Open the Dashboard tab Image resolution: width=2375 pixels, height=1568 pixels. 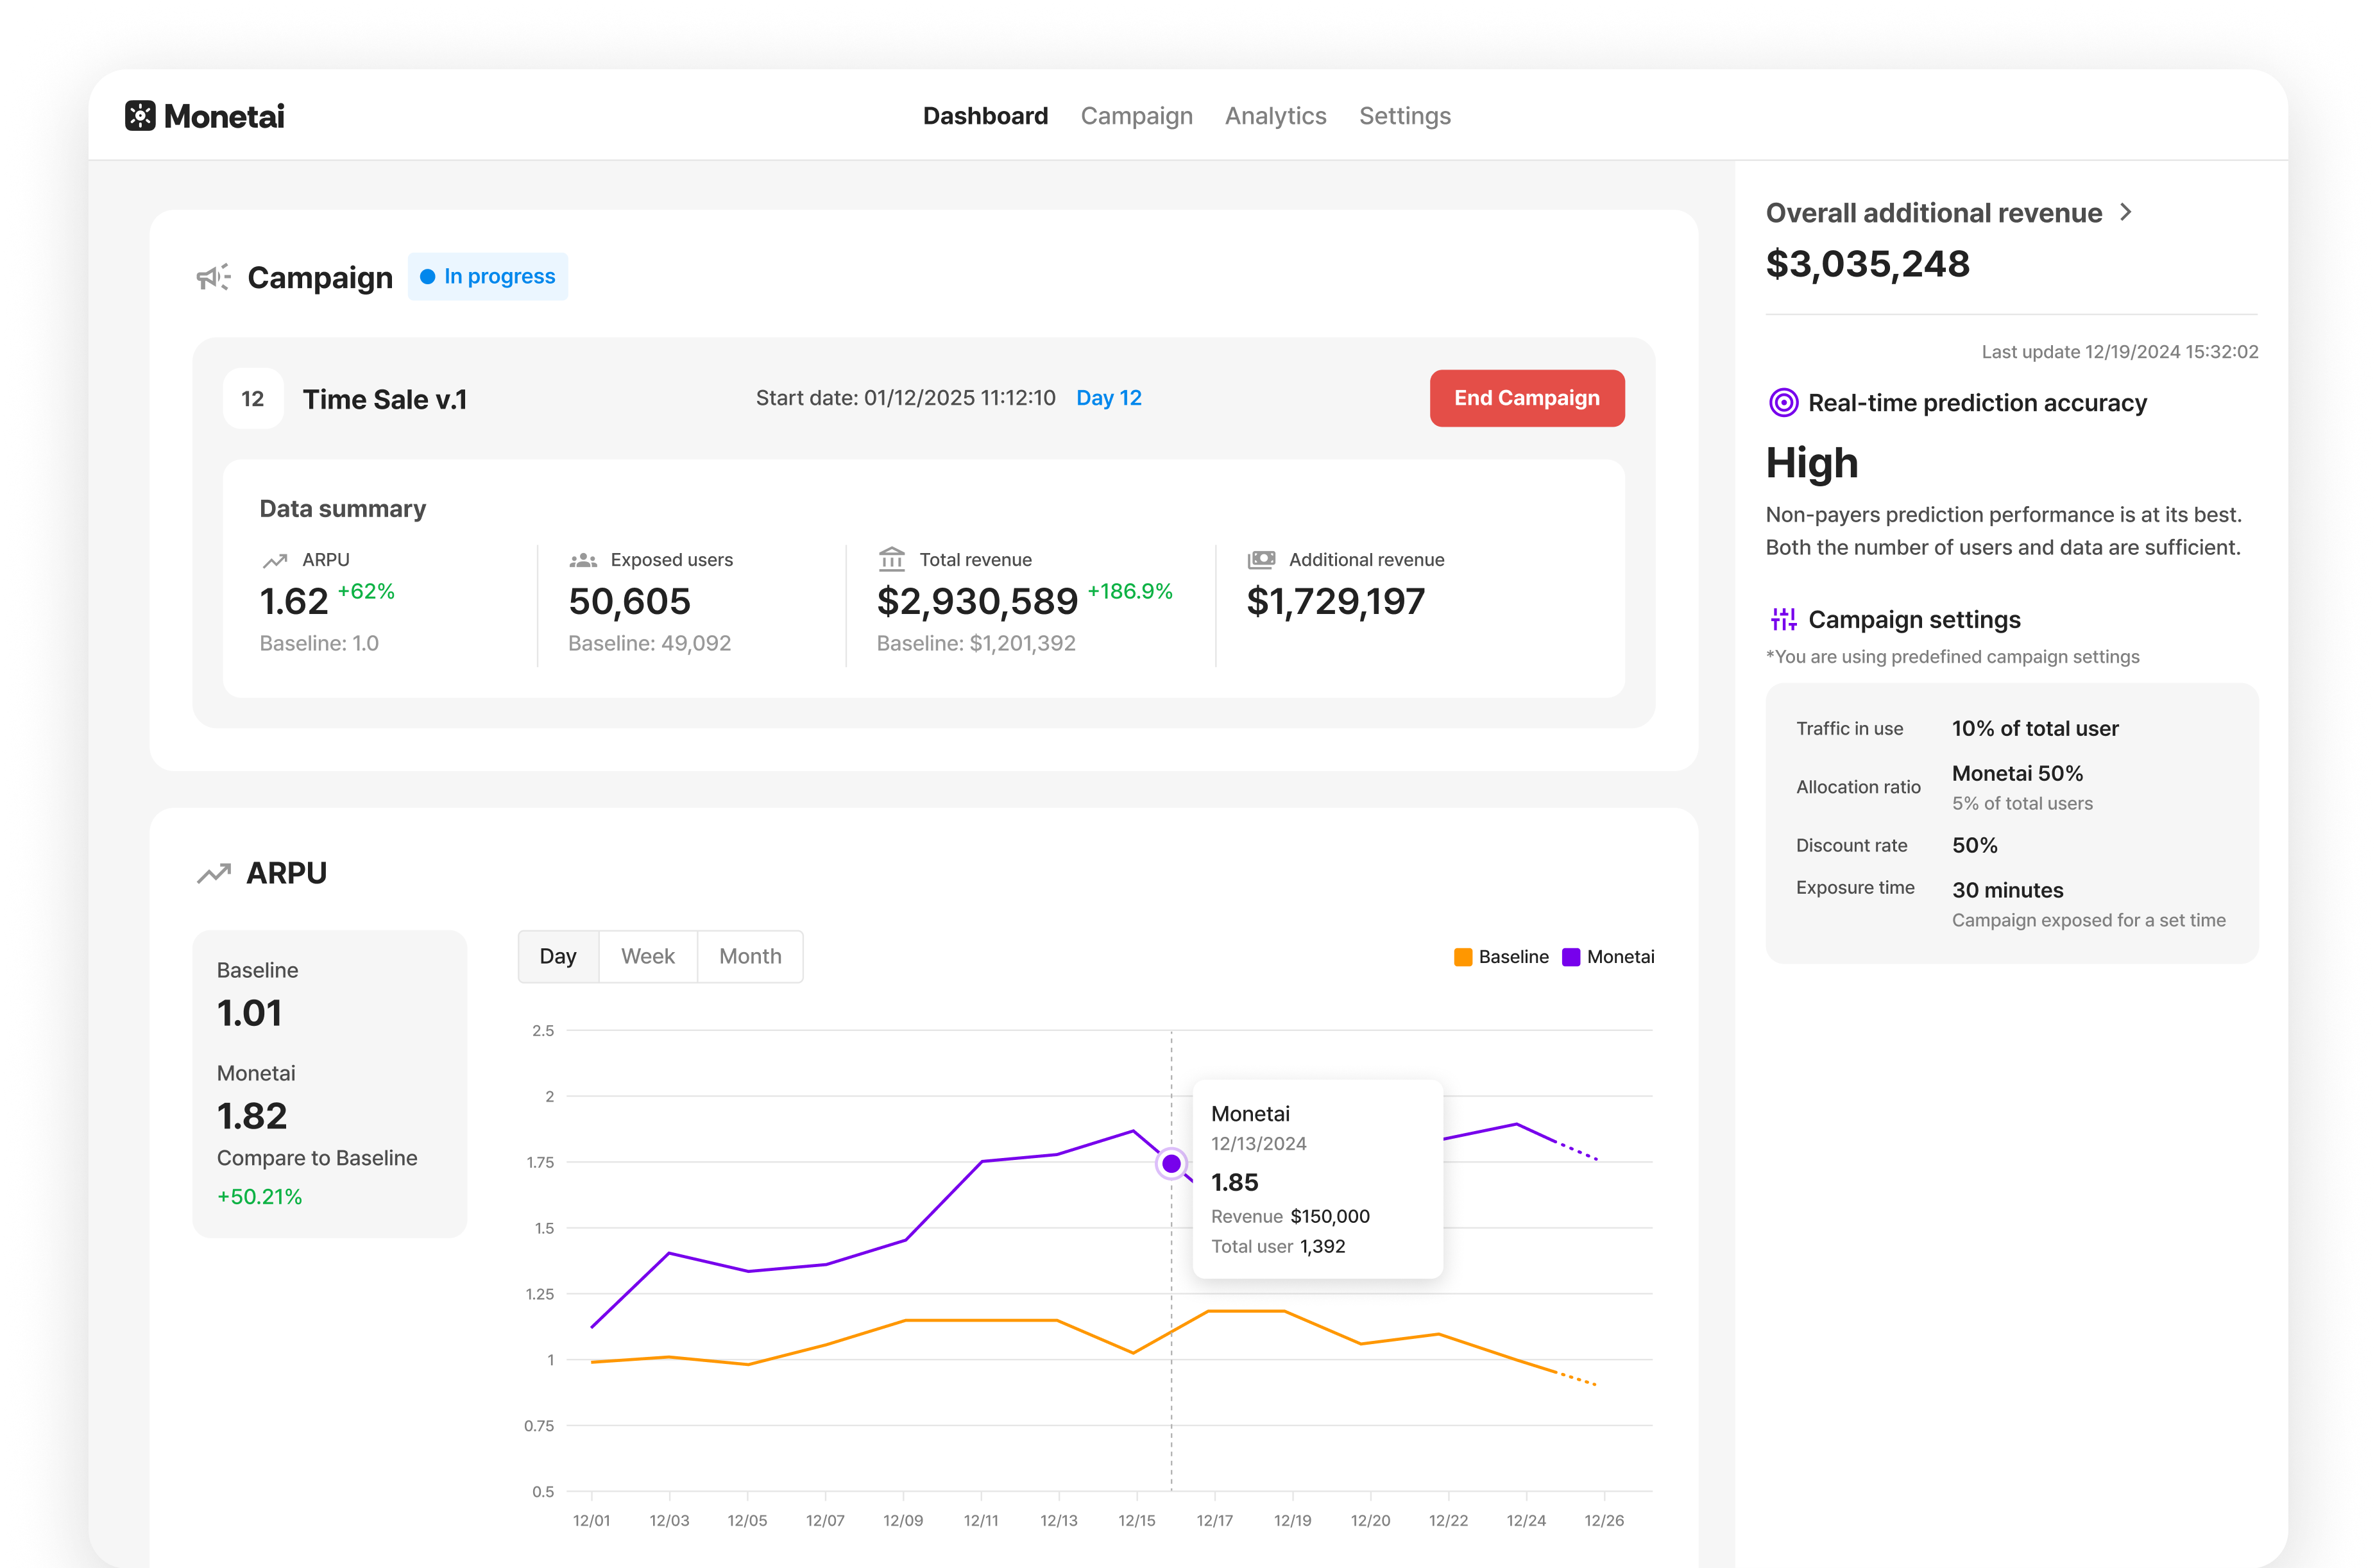pos(985,116)
